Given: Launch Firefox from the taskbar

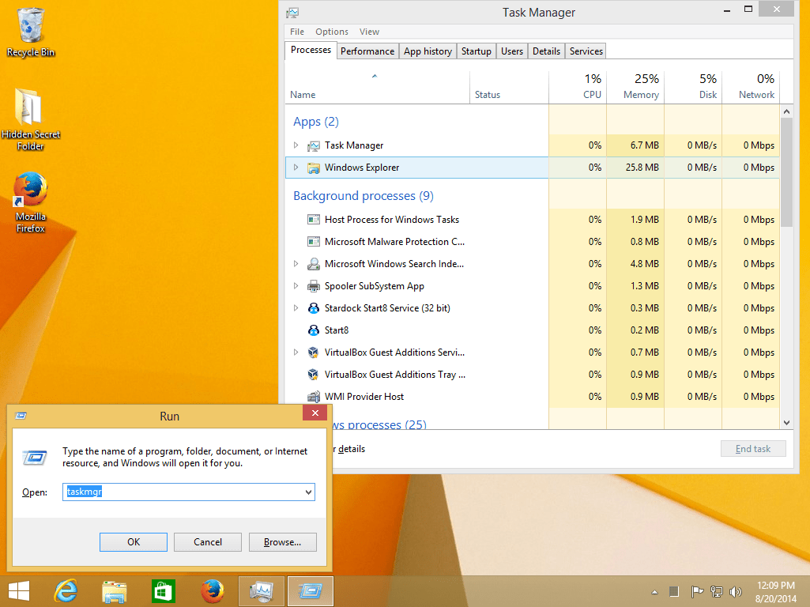Looking at the screenshot, I should point(212,591).
